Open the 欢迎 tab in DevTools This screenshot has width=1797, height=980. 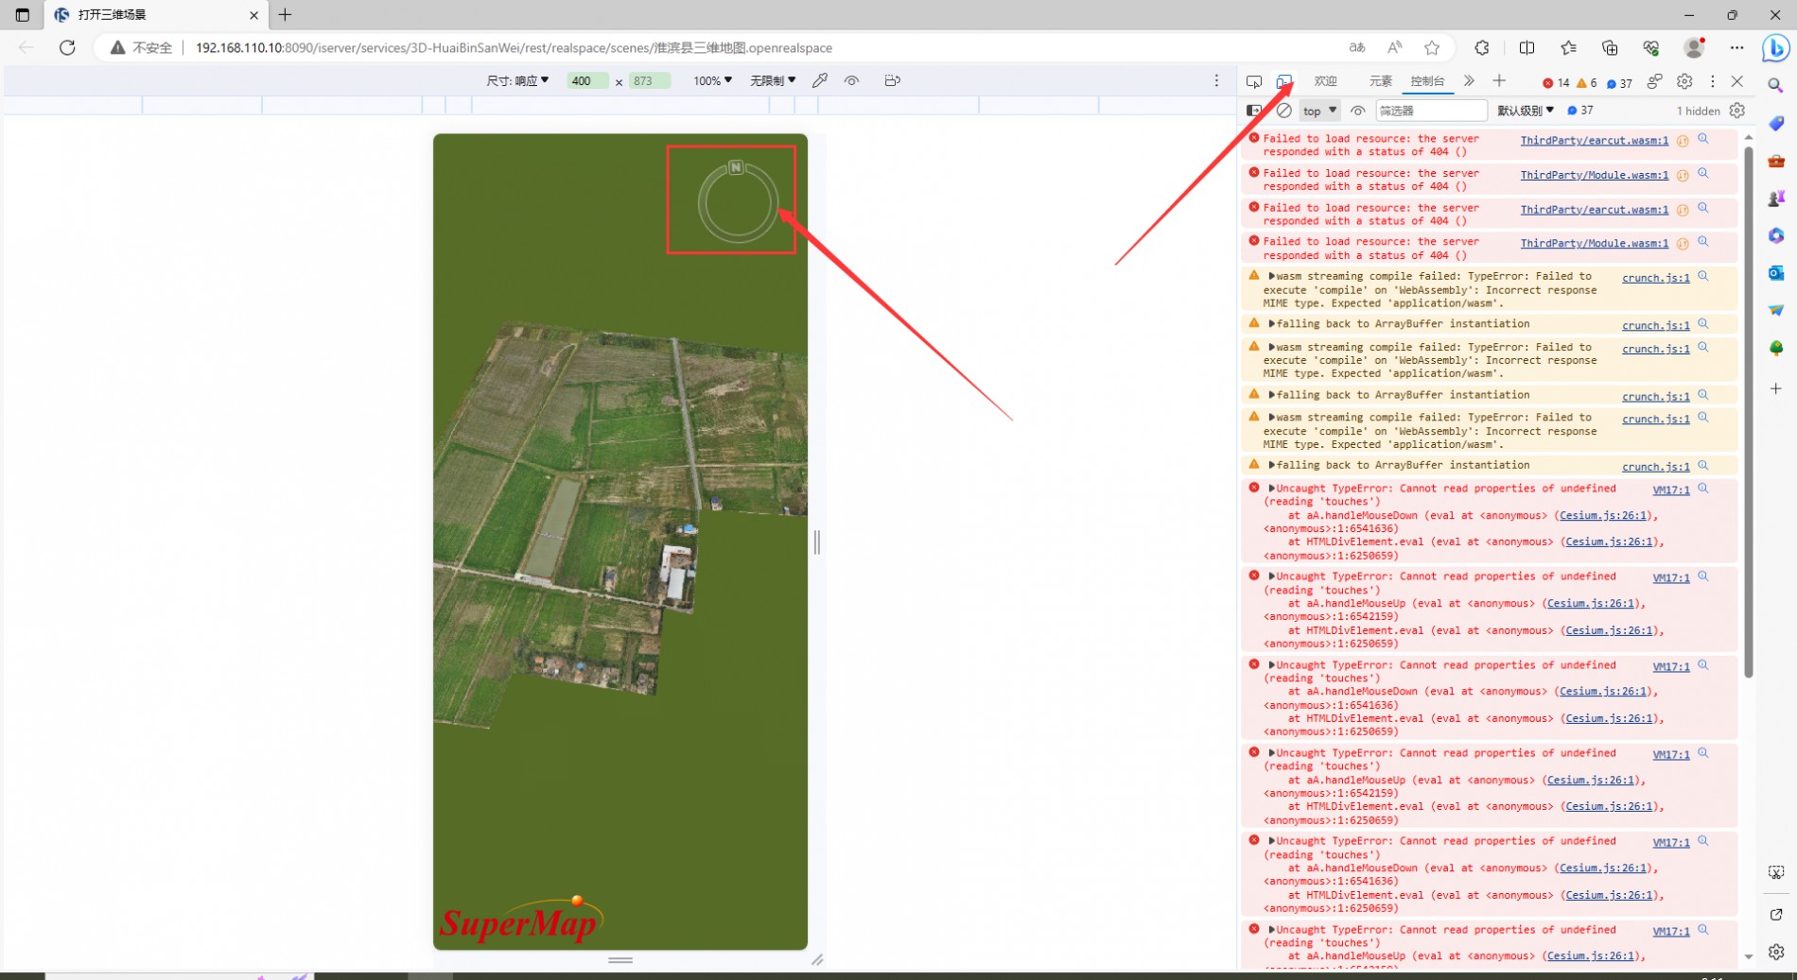(x=1326, y=81)
